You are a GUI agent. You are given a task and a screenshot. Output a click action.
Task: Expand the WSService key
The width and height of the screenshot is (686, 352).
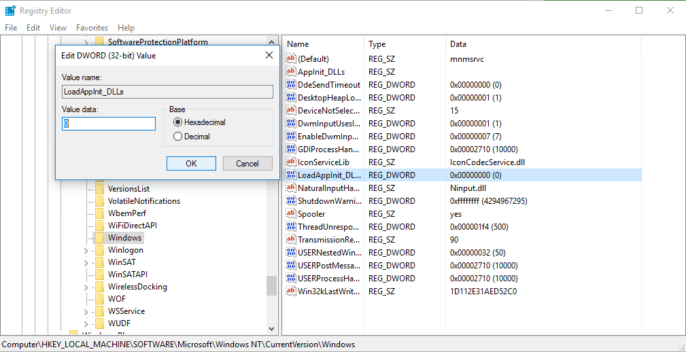pyautogui.click(x=86, y=312)
